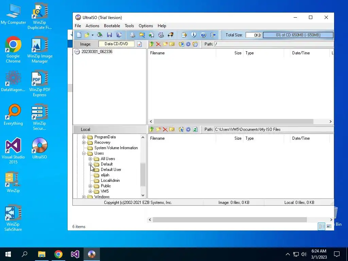Click the green Refresh icon in Local toolbar
This screenshot has height=261, width=348.
tap(195, 129)
